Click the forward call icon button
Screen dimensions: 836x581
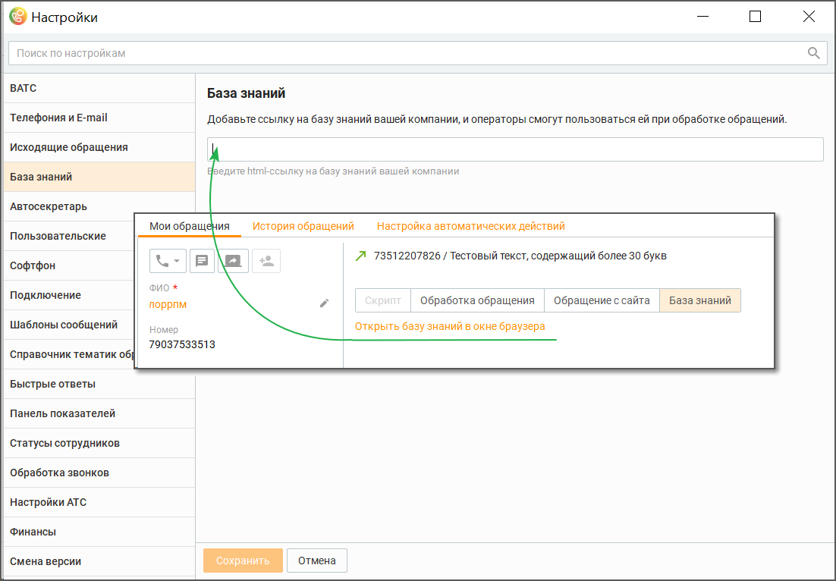233,261
